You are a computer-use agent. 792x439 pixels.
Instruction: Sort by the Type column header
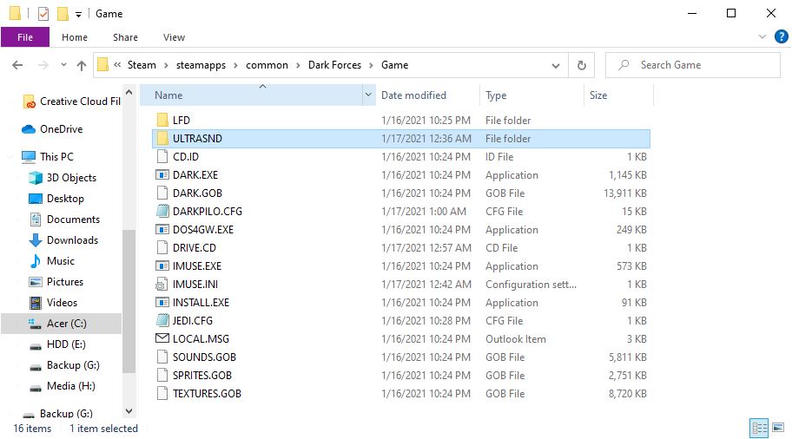(x=531, y=95)
